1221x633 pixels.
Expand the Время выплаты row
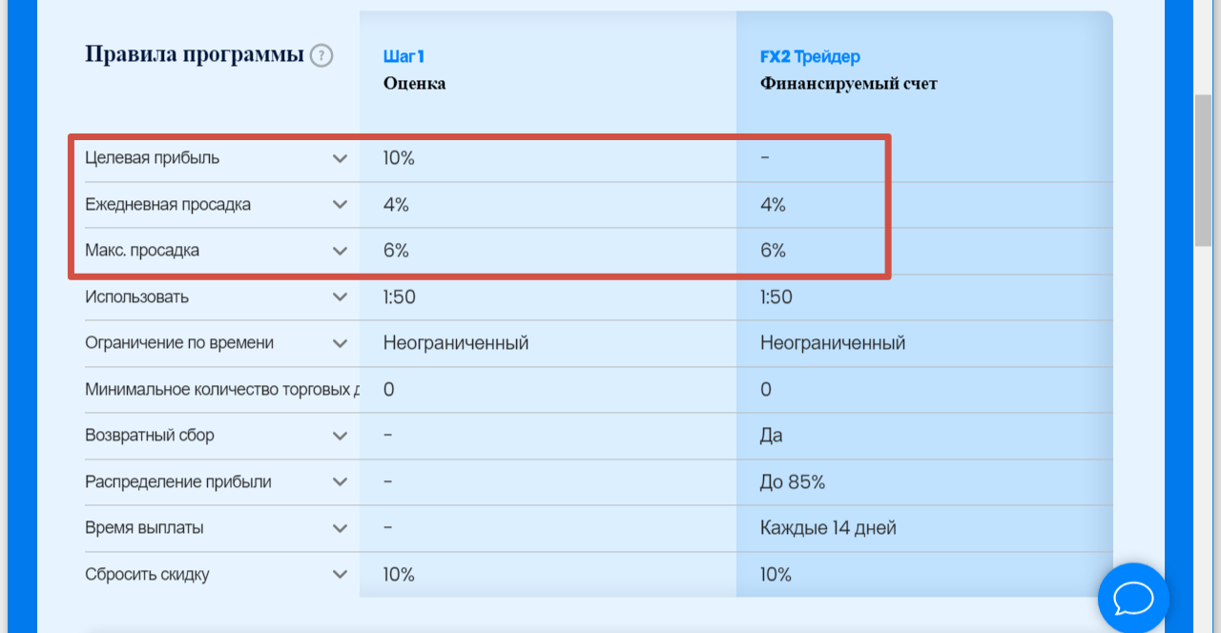[340, 527]
